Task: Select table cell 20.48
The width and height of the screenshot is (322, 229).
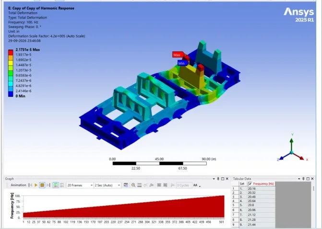Action: [261, 197]
